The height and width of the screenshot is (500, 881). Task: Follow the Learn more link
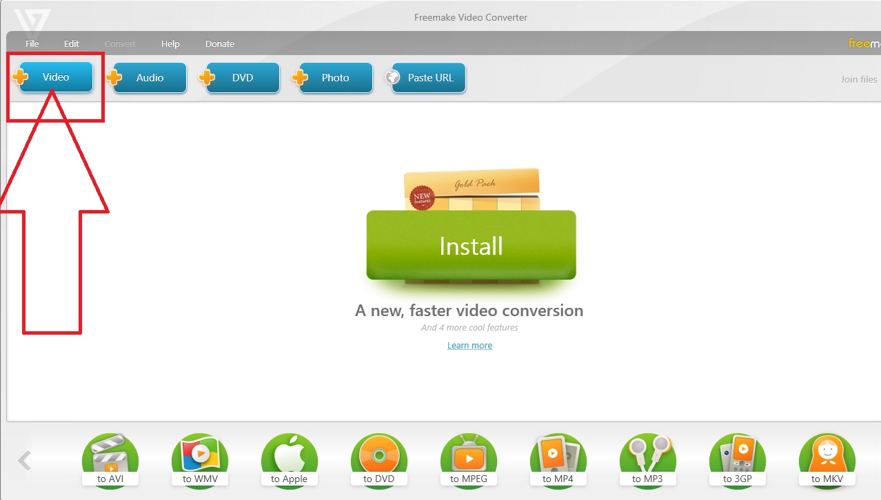(x=469, y=346)
